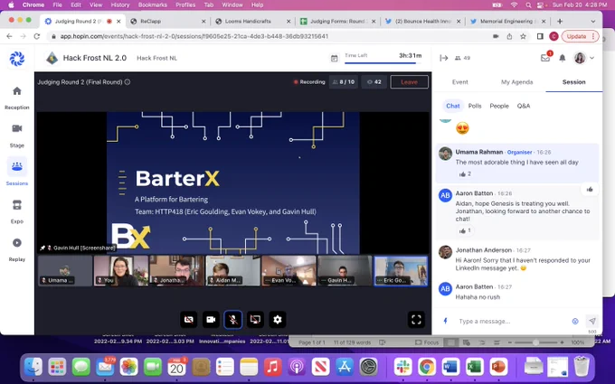Click the address bar URL
615x384 pixels.
194,36
